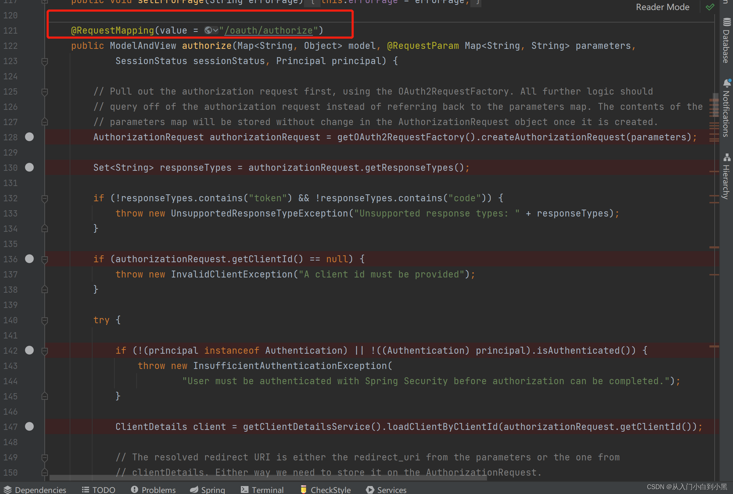Open the Terminal tool window

coord(262,489)
